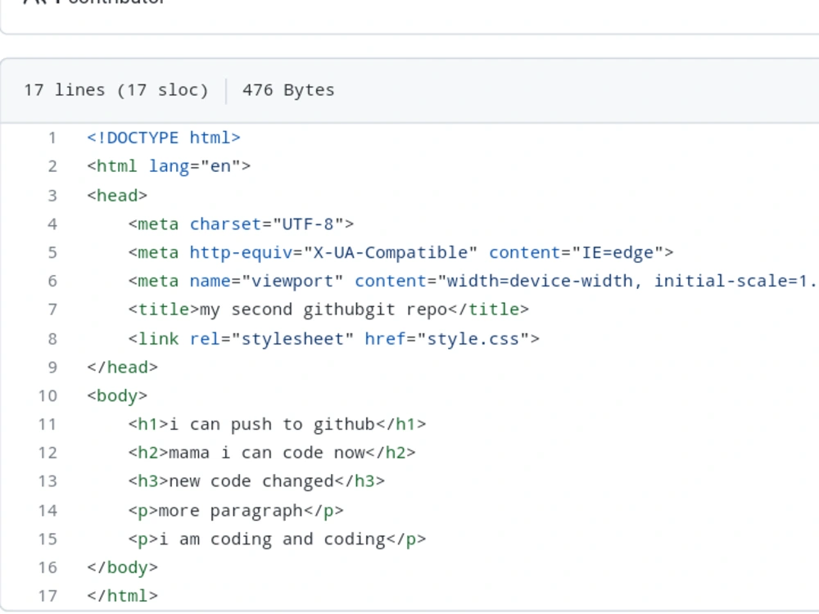
Task: Click line number 13 in code view
Action: 47,481
